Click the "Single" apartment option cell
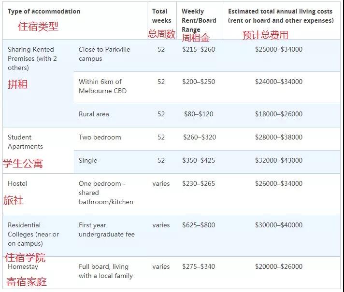 pyautogui.click(x=88, y=160)
